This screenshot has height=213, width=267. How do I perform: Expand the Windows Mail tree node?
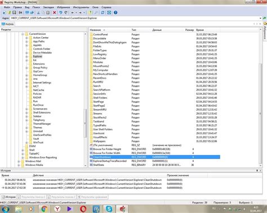click(x=19, y=161)
